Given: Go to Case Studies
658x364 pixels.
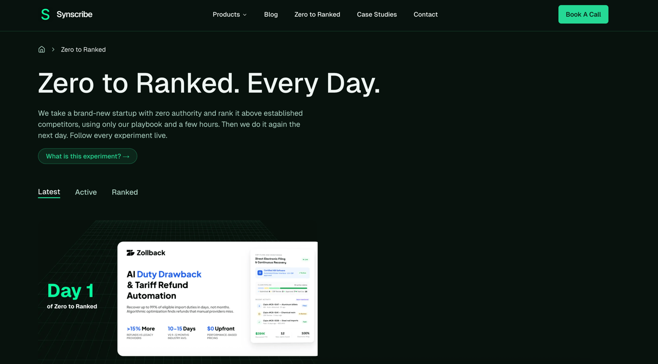Looking at the screenshot, I should (x=377, y=14).
